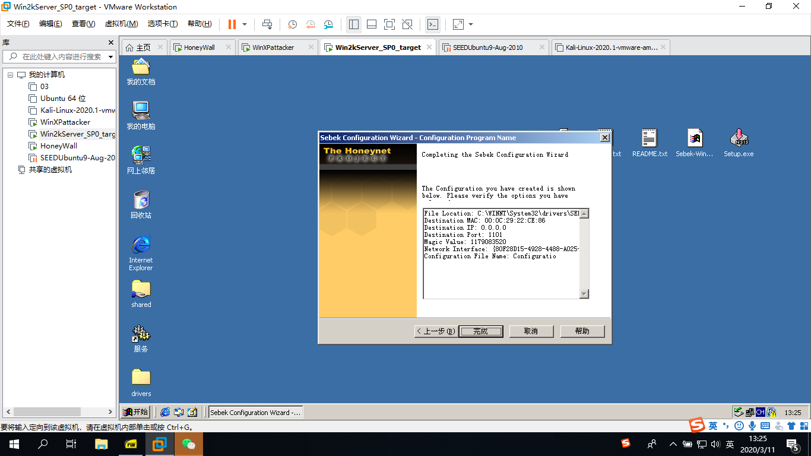Viewport: 811px width, 456px height.
Task: Click the 我的文档 desktop icon
Action: point(141,72)
